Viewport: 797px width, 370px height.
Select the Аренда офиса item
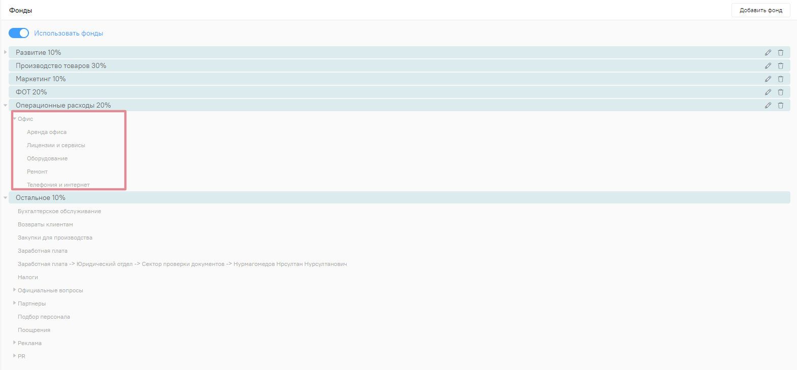pos(47,132)
